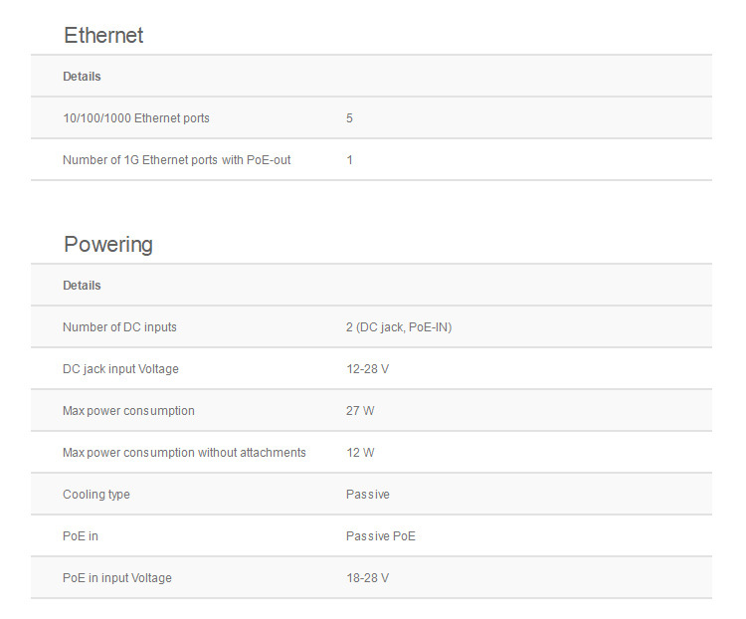746x619 pixels.
Task: Select the 1G Ethernet ports with PoE-out label
Action: [x=177, y=160]
